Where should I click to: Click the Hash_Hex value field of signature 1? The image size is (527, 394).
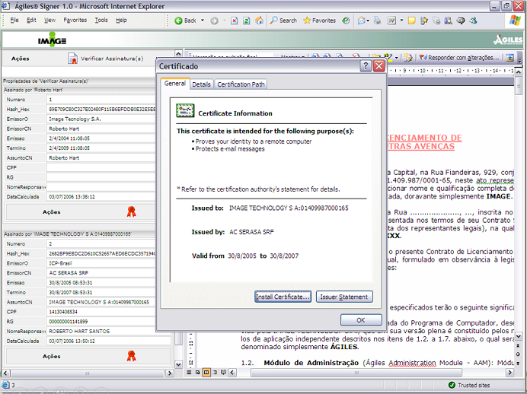point(101,109)
